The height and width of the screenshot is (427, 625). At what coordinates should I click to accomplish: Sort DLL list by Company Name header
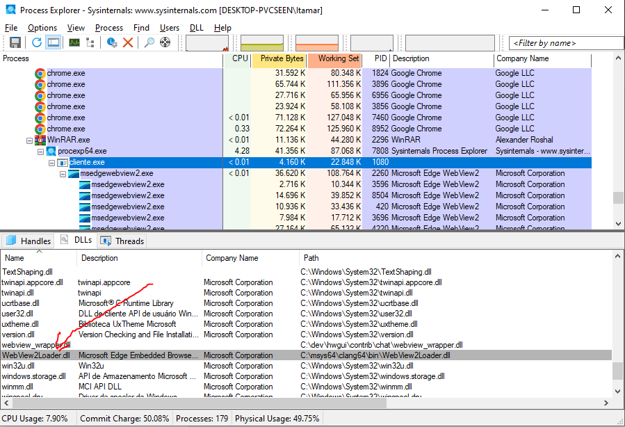click(x=250, y=258)
